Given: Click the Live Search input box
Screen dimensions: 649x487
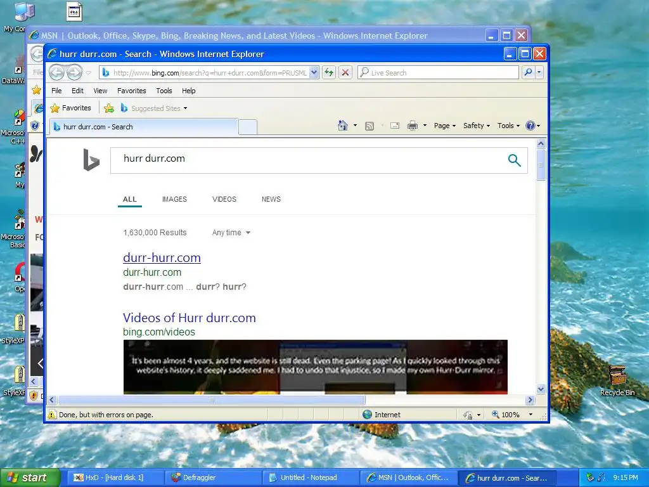Looking at the screenshot, I should pyautogui.click(x=438, y=73).
